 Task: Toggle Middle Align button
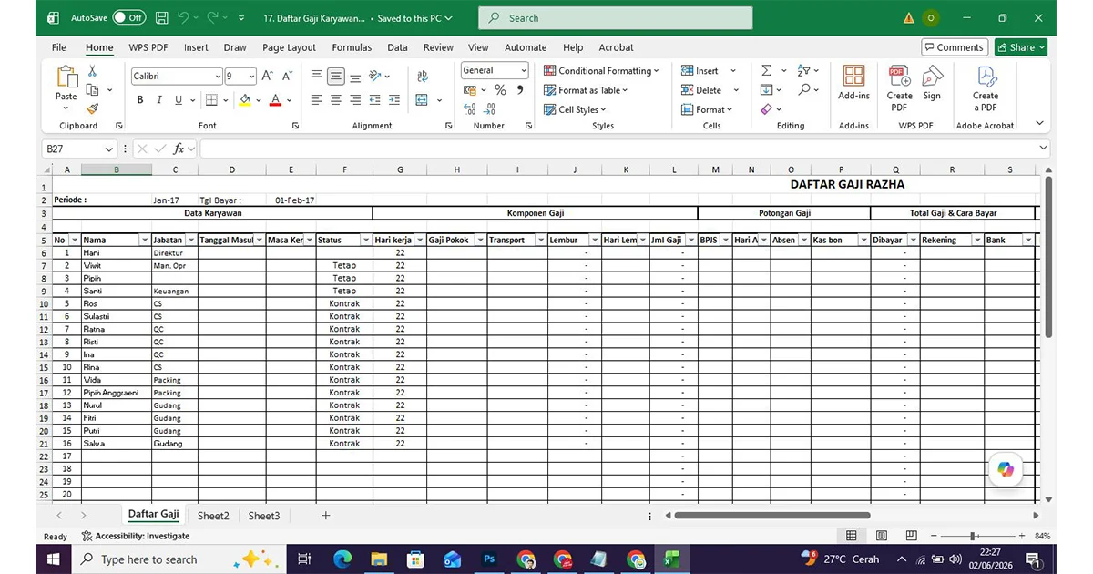[336, 77]
